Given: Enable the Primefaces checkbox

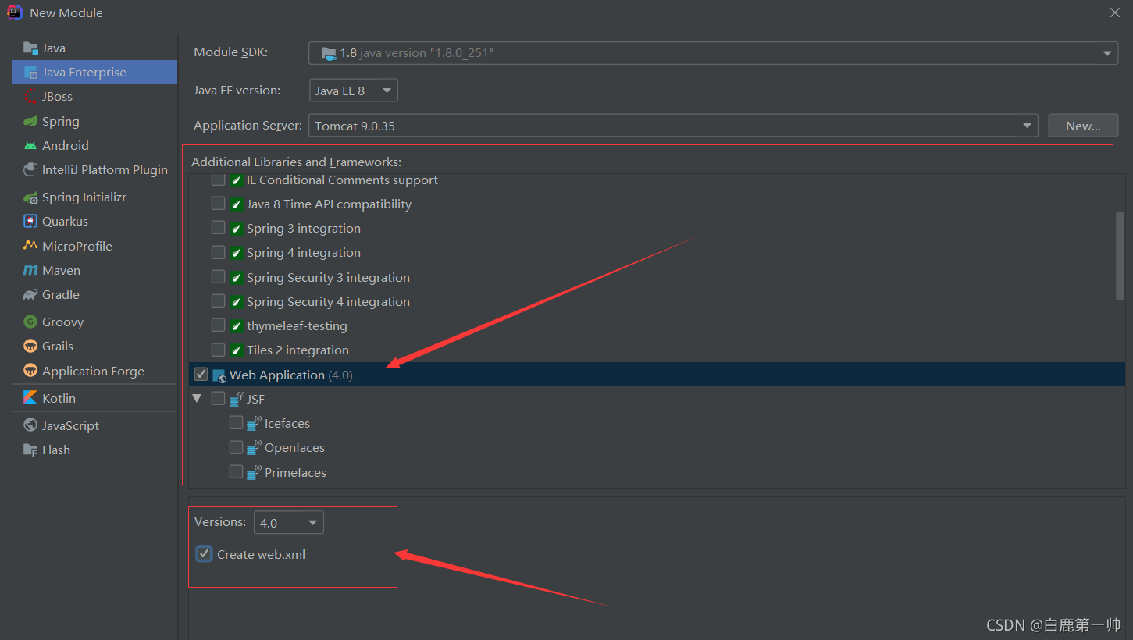Looking at the screenshot, I should (x=236, y=472).
